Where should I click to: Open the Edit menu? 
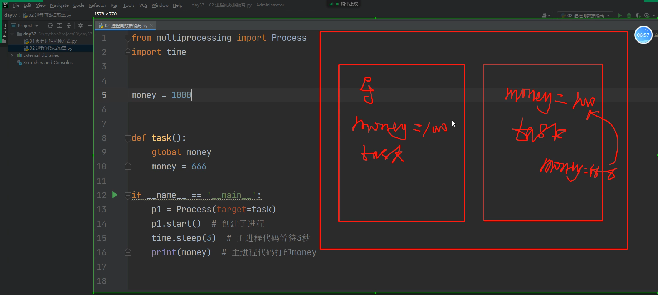pos(28,5)
